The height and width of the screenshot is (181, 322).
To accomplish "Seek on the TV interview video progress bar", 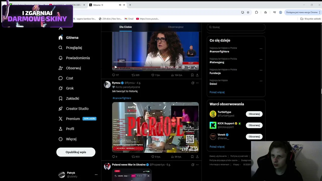I will pyautogui.click(x=155, y=62).
